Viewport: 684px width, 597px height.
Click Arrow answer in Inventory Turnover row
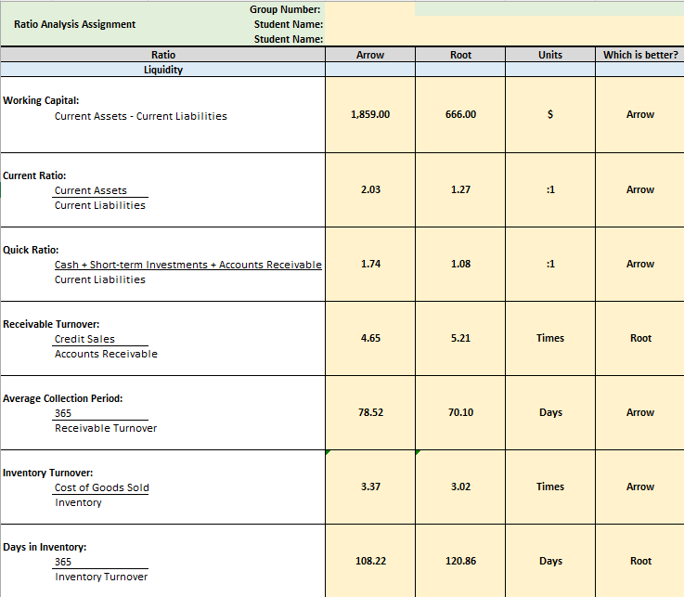point(640,487)
